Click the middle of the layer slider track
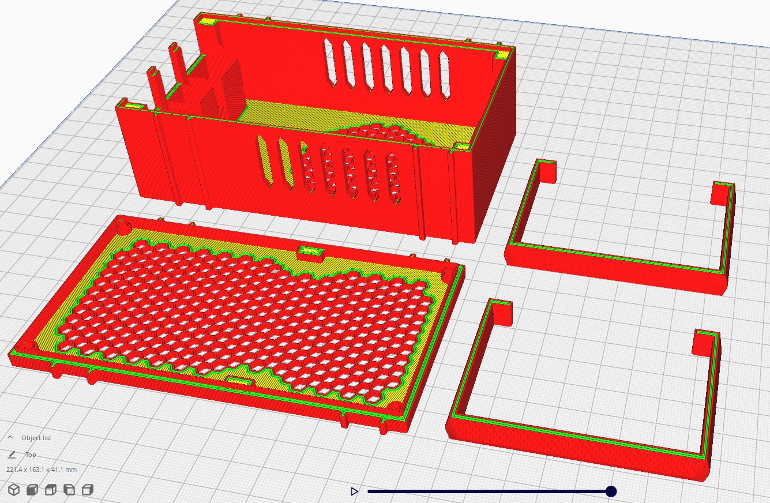This screenshot has height=503, width=770. [x=490, y=491]
